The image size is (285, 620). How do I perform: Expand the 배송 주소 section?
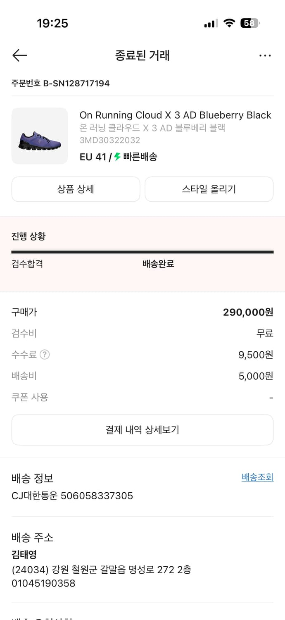click(27, 538)
